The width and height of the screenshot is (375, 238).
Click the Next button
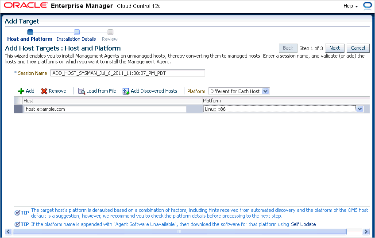(x=335, y=48)
